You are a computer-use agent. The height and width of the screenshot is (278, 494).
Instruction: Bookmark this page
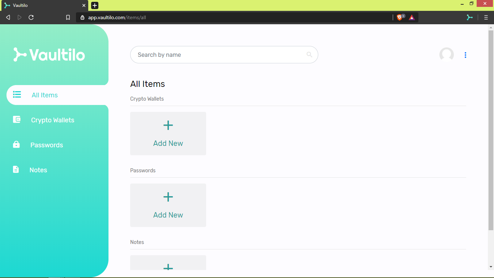[68, 17]
